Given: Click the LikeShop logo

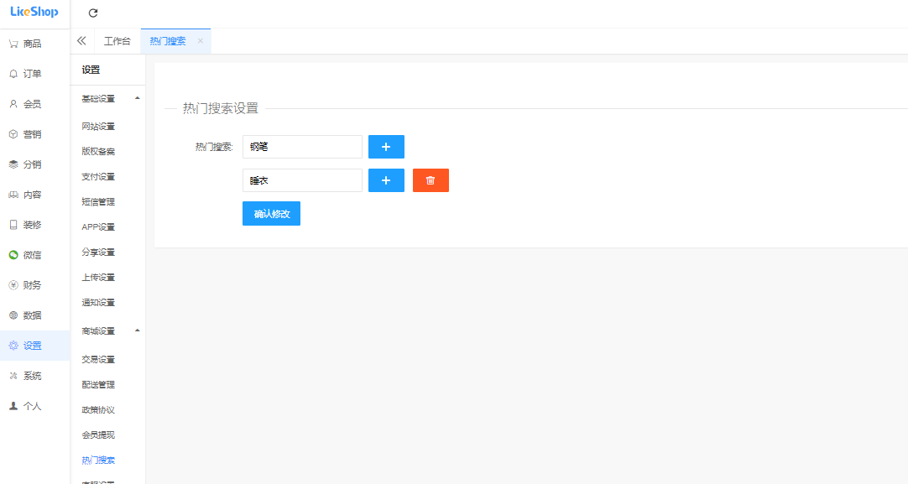Looking at the screenshot, I should pos(34,12).
